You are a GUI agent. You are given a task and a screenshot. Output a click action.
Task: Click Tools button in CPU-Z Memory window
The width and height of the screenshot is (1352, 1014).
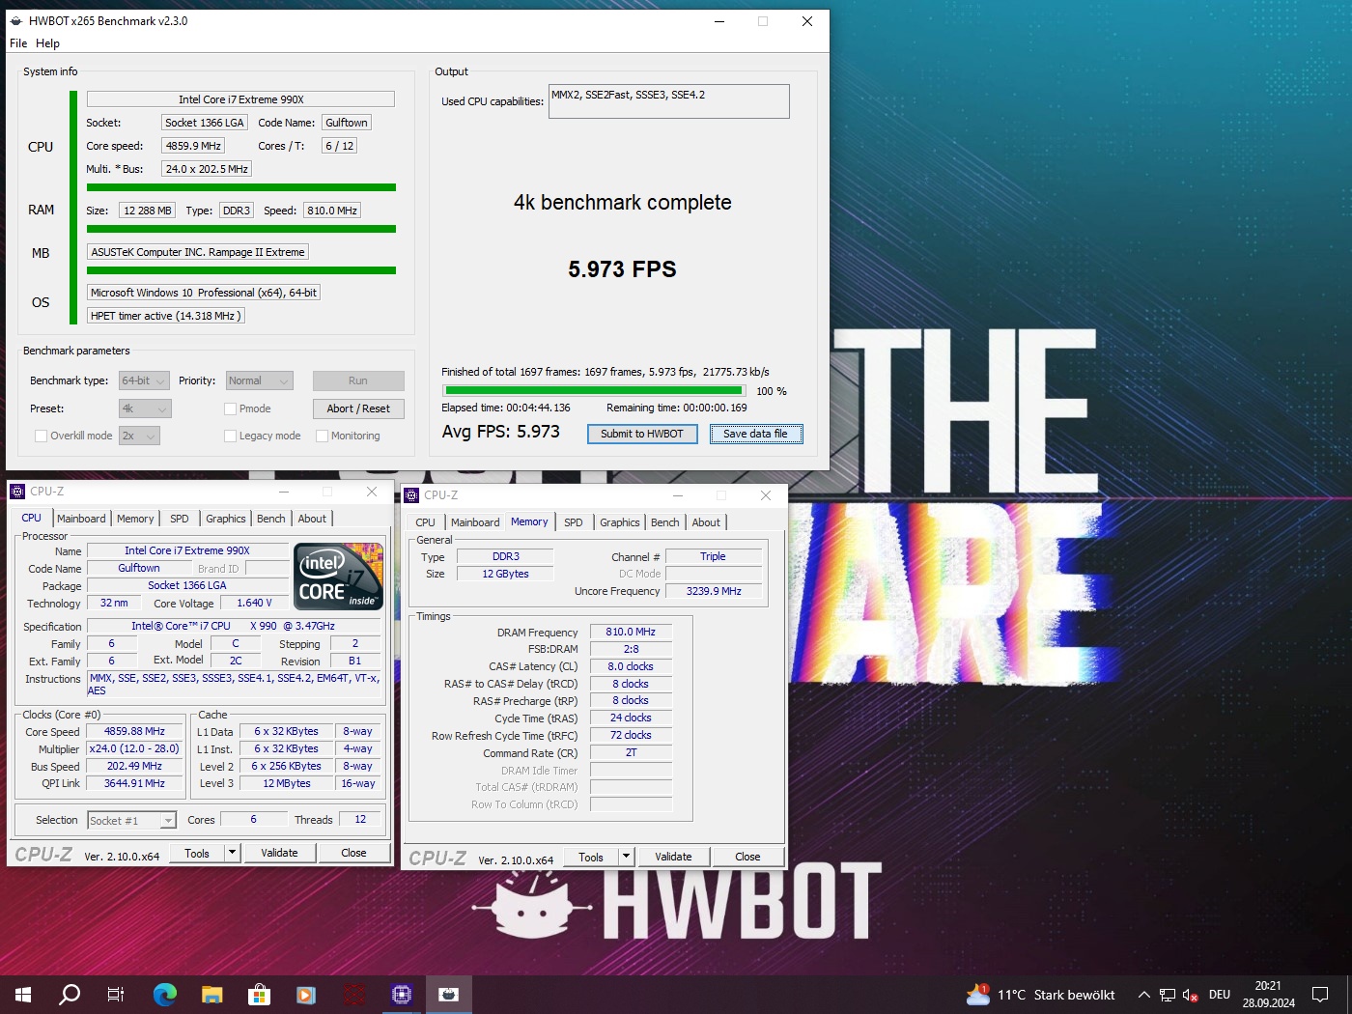point(591,857)
